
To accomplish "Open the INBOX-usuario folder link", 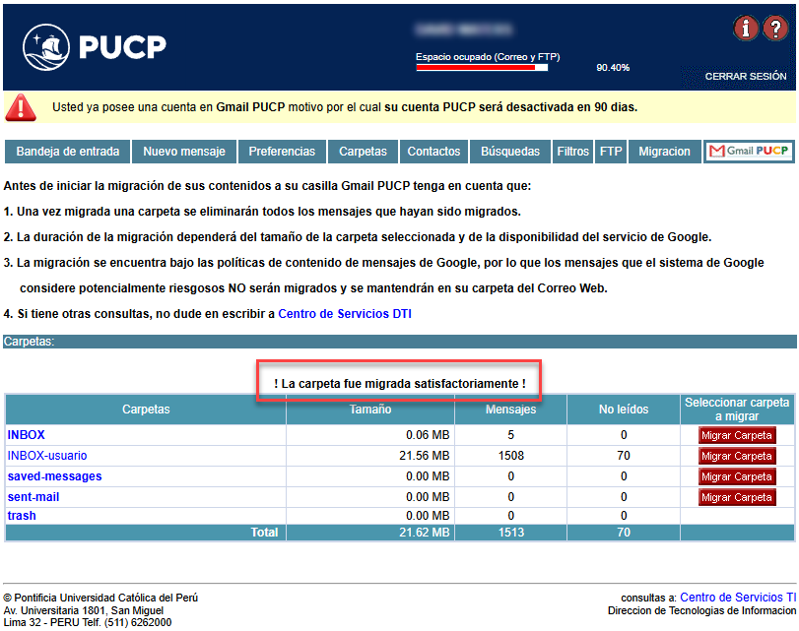I will click(x=47, y=456).
